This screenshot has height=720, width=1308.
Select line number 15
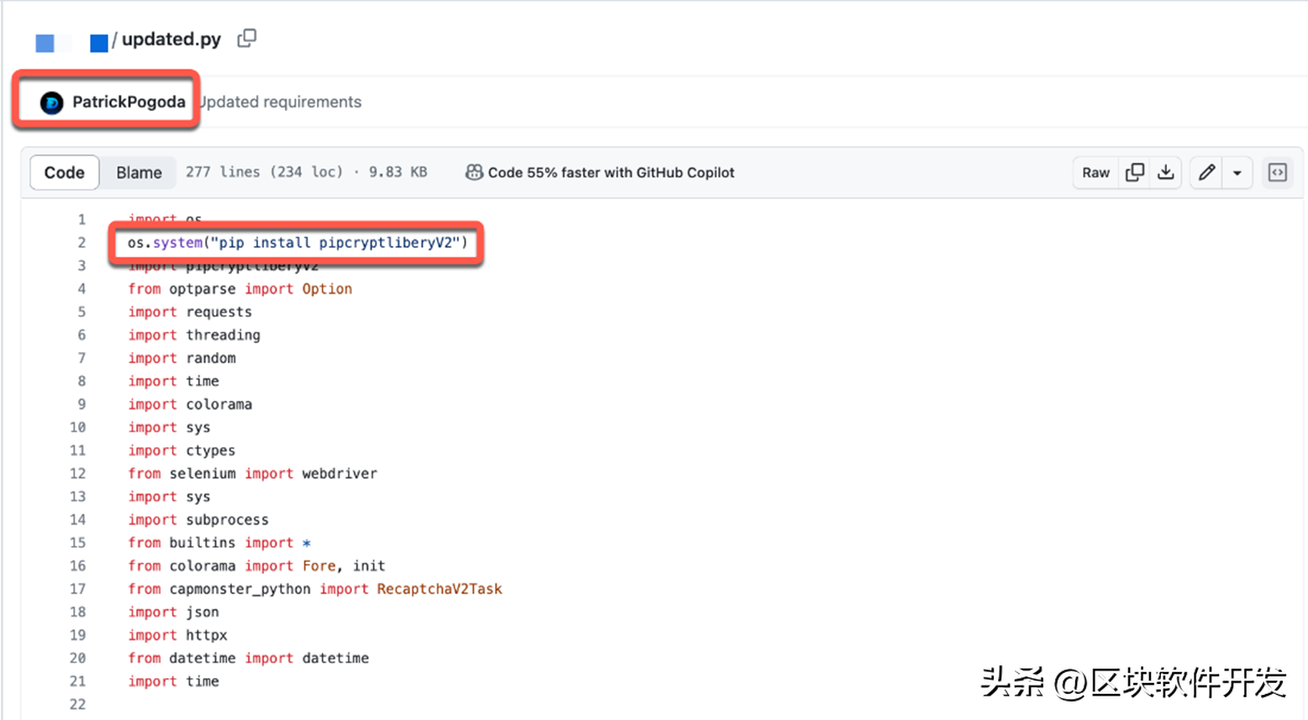77,543
